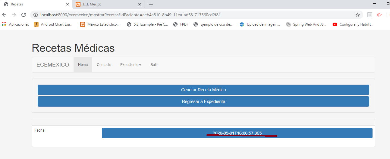Screen dimensions: 390x159
Task: Open the Contacto navbar link
Action: [x=104, y=65]
